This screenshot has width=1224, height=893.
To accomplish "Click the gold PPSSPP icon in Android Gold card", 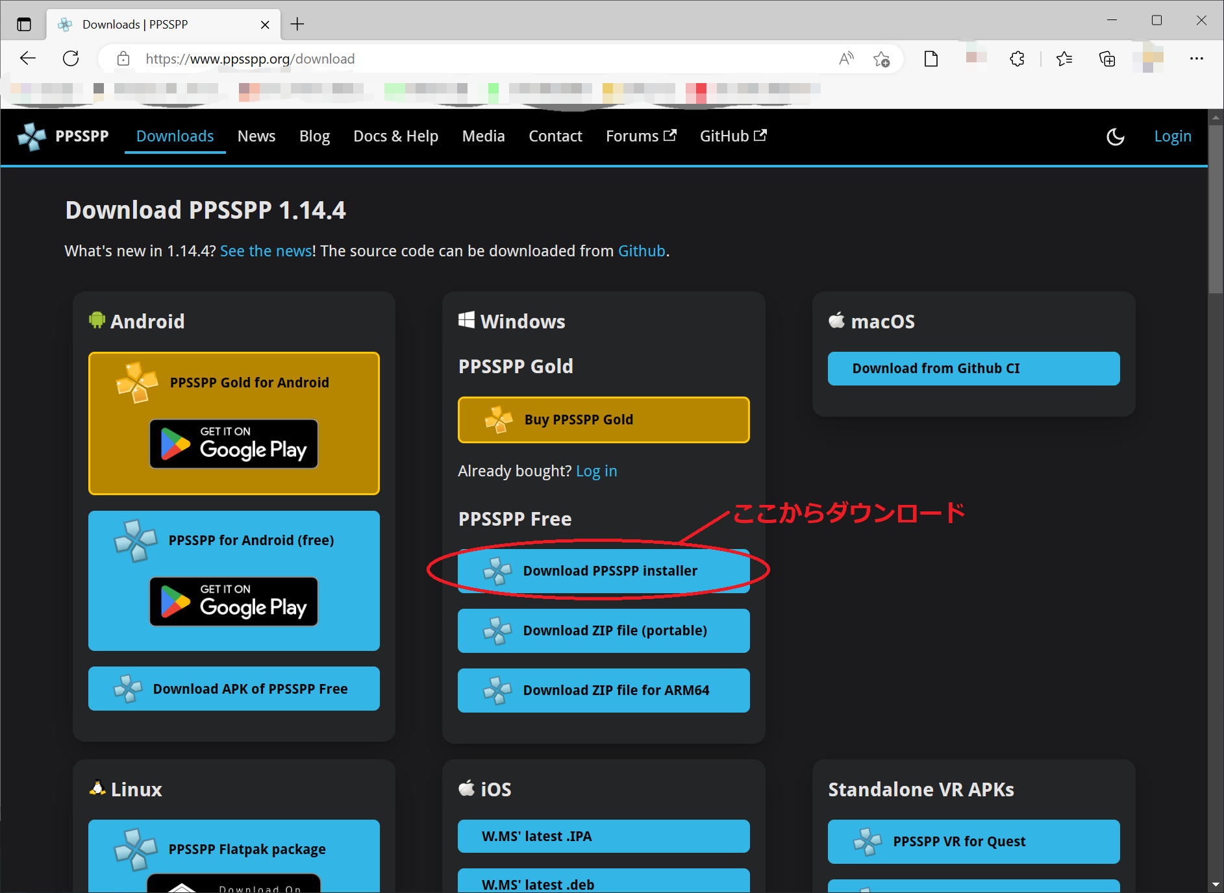I will pyautogui.click(x=136, y=382).
